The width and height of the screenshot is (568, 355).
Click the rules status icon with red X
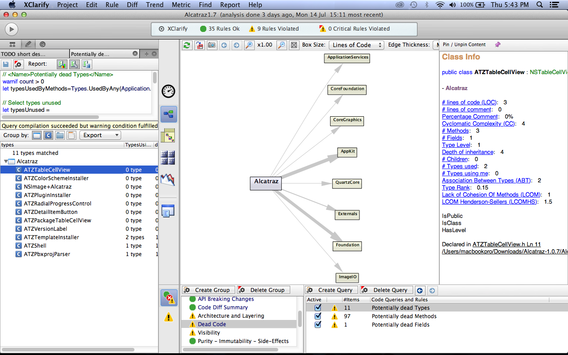tap(169, 297)
